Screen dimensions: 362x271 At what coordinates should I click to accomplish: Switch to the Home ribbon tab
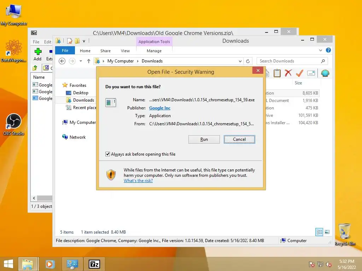coord(85,51)
